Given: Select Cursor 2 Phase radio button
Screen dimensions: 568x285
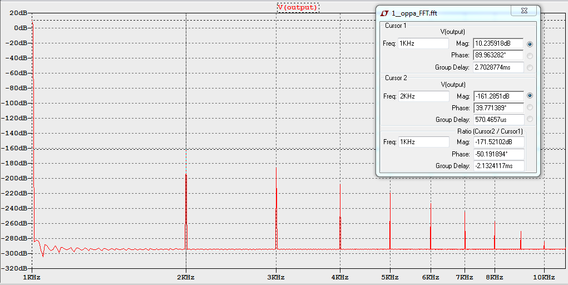Looking at the screenshot, I should point(530,107).
